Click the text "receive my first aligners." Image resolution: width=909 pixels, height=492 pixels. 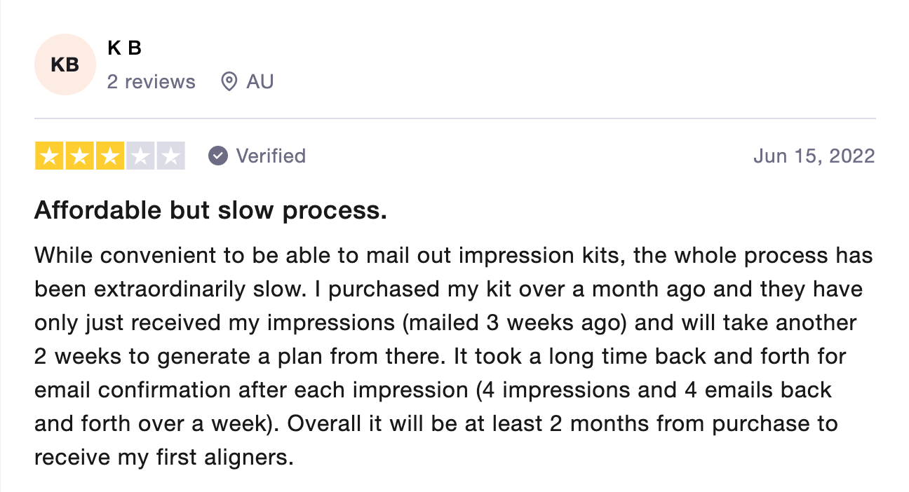[x=163, y=458]
